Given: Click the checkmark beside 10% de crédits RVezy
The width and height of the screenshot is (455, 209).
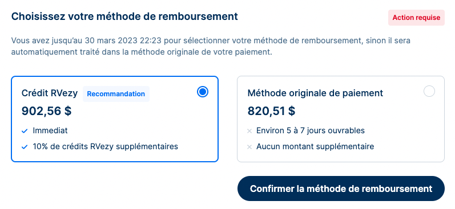Looking at the screenshot, I should click(25, 147).
